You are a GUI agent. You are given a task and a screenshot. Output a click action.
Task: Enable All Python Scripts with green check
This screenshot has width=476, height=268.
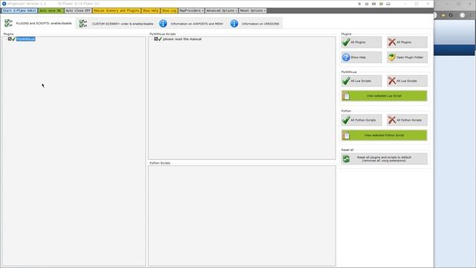pyautogui.click(x=361, y=120)
